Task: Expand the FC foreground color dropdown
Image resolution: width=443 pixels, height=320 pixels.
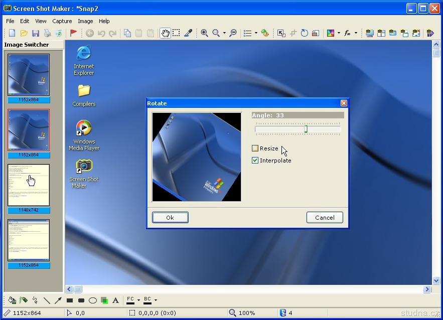Action: 138,300
